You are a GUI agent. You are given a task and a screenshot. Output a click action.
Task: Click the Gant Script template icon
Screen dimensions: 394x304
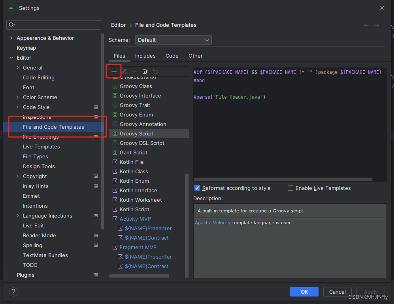coord(115,153)
